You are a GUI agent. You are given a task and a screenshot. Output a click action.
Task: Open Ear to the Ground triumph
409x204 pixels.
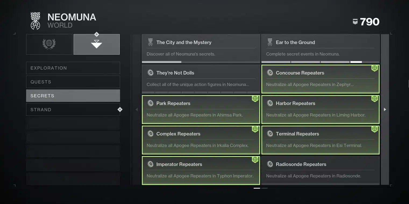tap(320, 48)
